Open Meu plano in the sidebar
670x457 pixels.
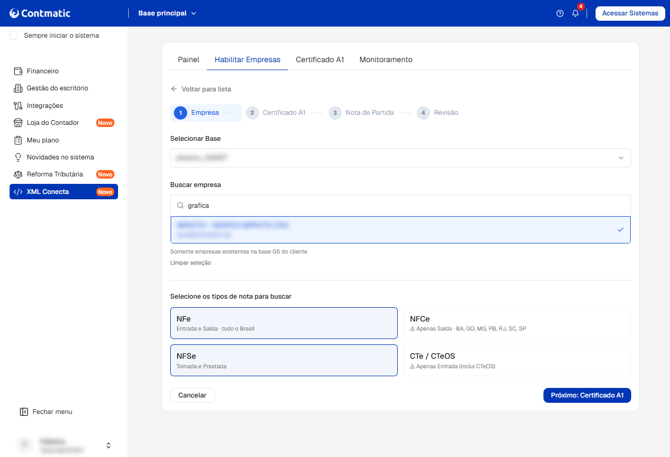pyautogui.click(x=64, y=140)
